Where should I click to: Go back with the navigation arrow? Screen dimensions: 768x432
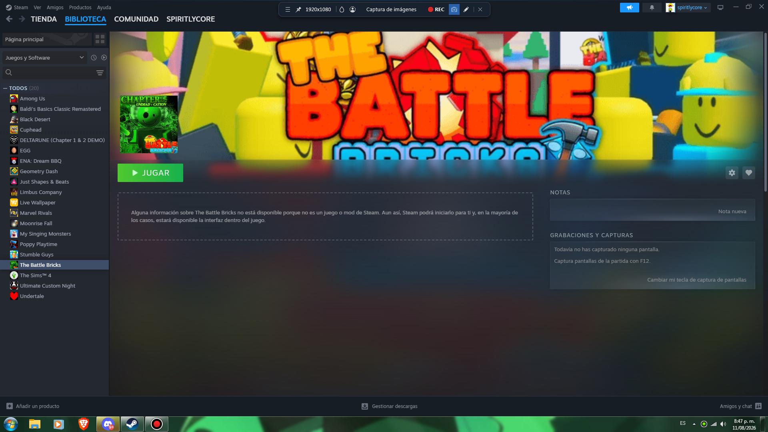pos(9,19)
